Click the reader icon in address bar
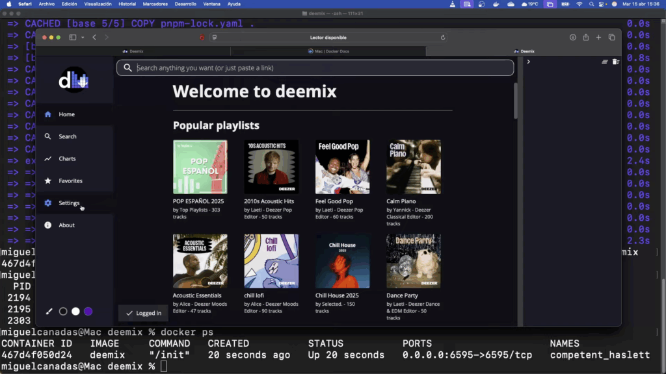This screenshot has width=666, height=374. [215, 37]
